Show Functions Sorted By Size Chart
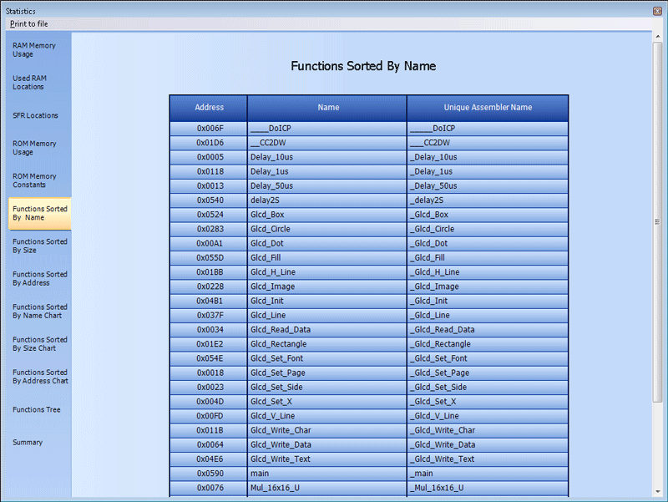Screen dimensions: 668x502 pyautogui.click(x=39, y=344)
